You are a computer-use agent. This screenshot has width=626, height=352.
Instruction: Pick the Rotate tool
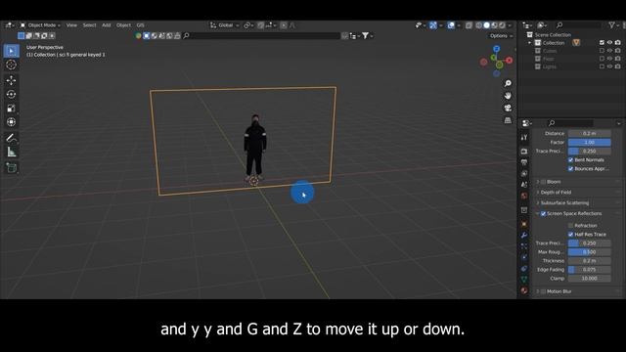pos(11,94)
